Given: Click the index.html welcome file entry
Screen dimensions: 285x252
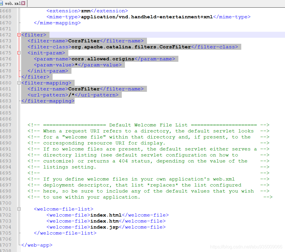Looking at the screenshot, I should pos(106,215).
